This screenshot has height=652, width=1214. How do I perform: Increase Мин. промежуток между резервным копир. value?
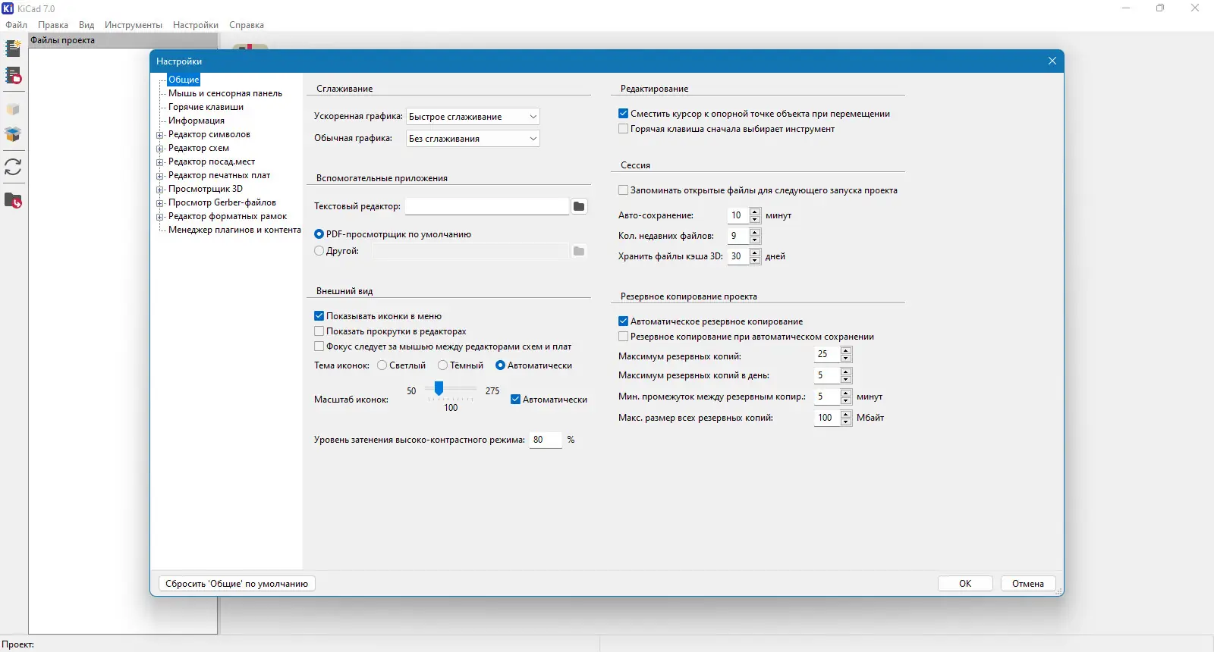(x=846, y=393)
